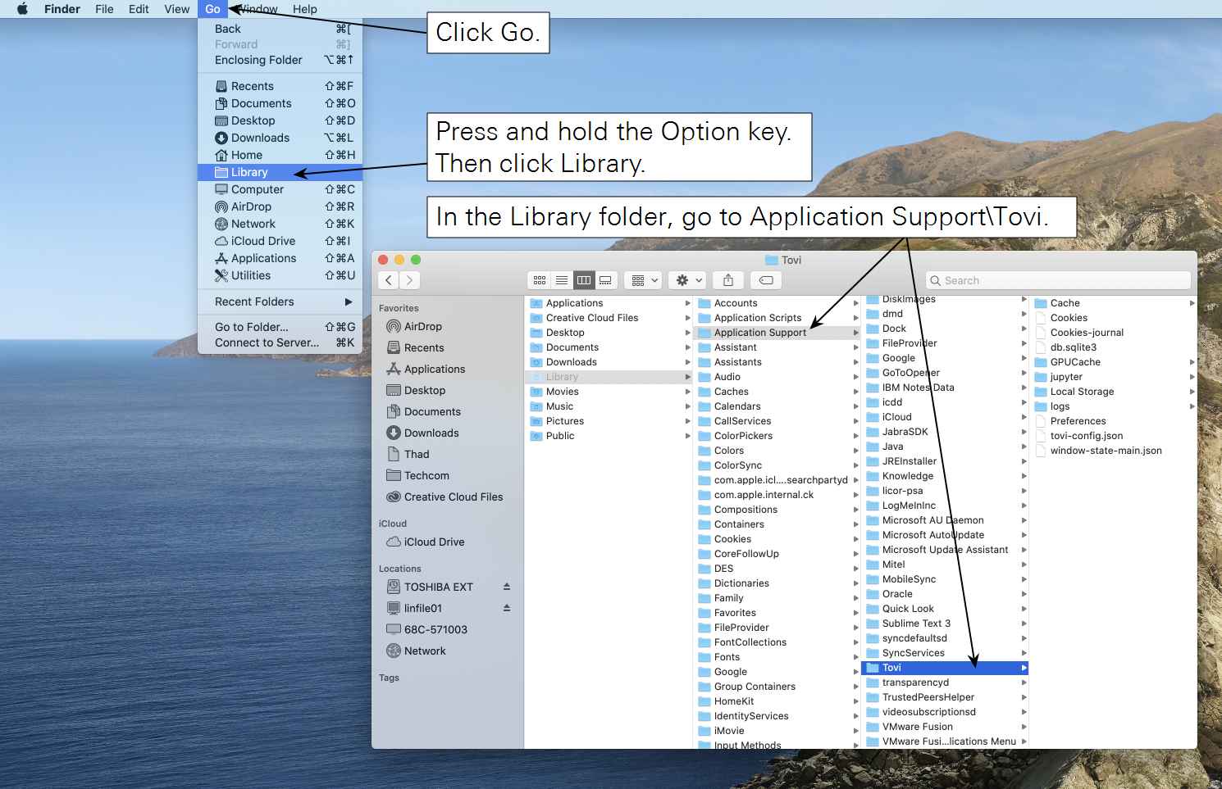This screenshot has height=789, width=1222.
Task: Open the Apple menu
Action: (x=22, y=9)
